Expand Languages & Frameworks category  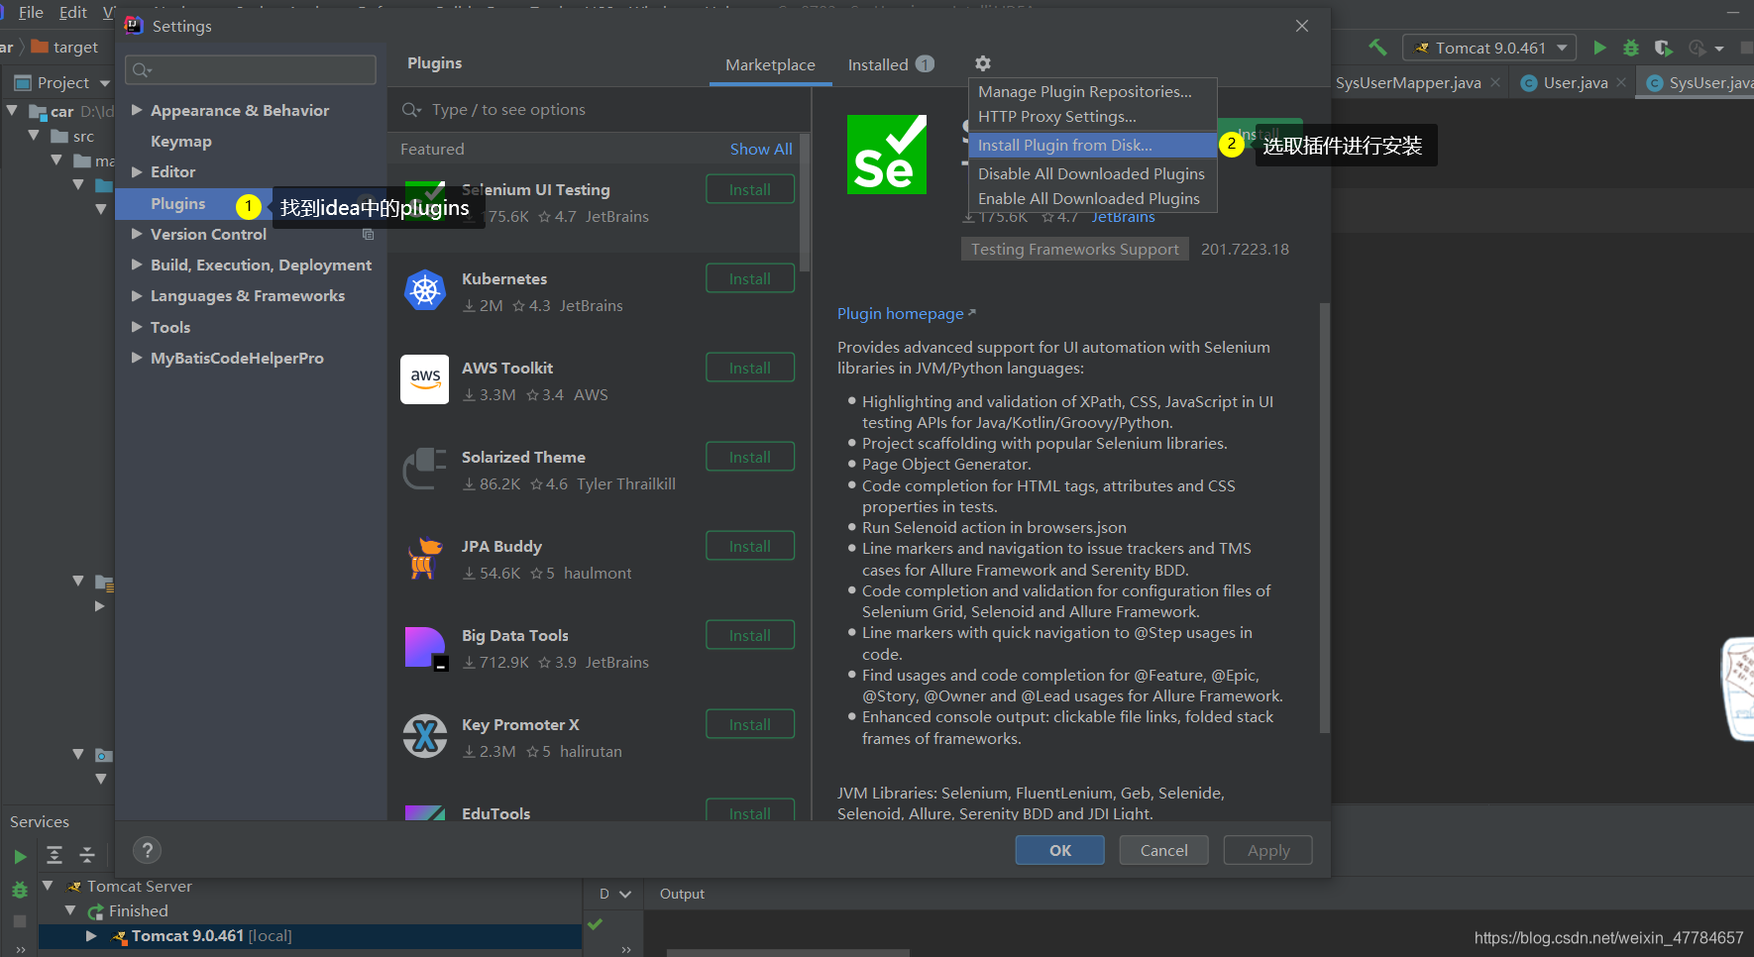[137, 295]
